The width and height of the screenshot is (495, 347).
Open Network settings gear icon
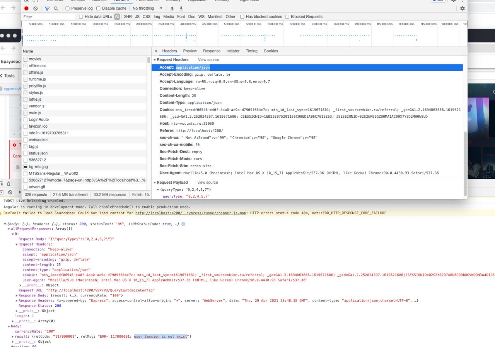(x=462, y=8)
